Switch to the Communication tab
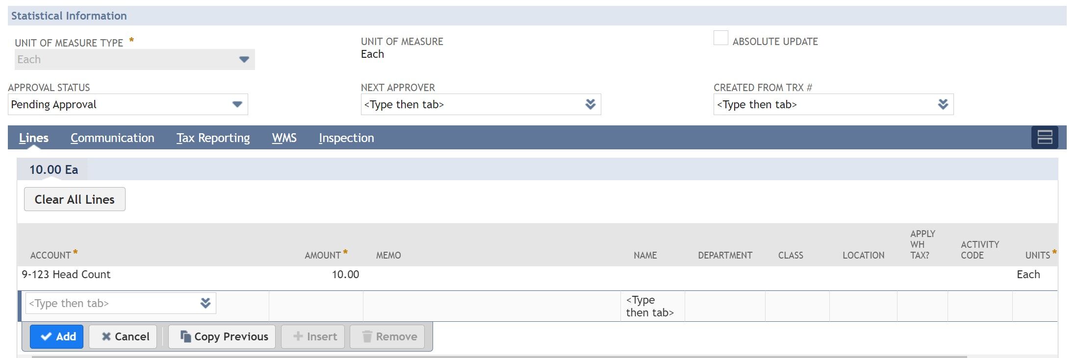Image resolution: width=1078 pixels, height=358 pixels. click(112, 138)
